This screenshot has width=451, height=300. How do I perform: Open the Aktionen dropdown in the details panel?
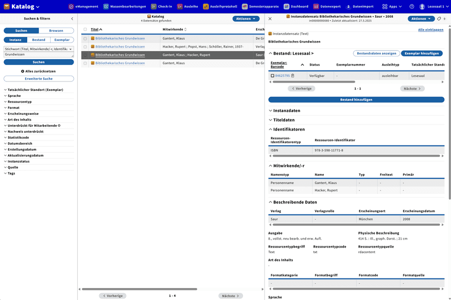(420, 19)
